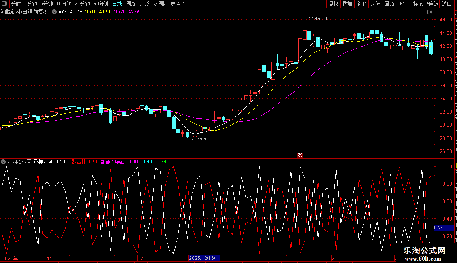Open F10 company information
Viewport: 457px width, 263px height.
click(404, 4)
